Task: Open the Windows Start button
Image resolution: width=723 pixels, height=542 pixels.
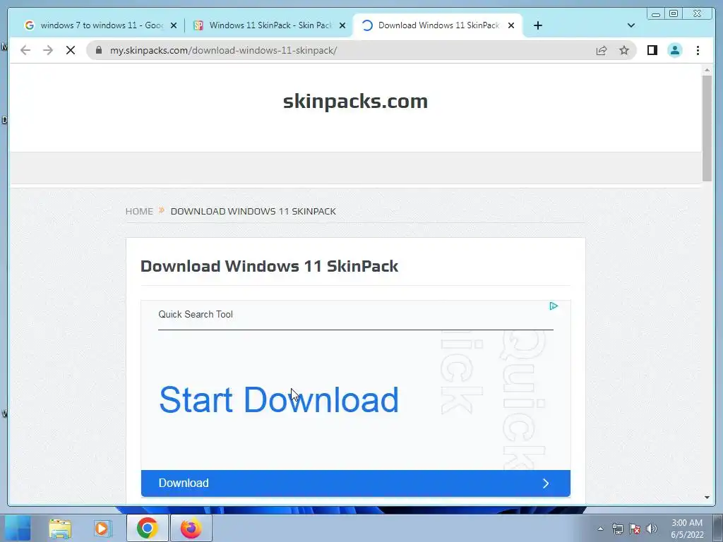Action: (x=18, y=528)
